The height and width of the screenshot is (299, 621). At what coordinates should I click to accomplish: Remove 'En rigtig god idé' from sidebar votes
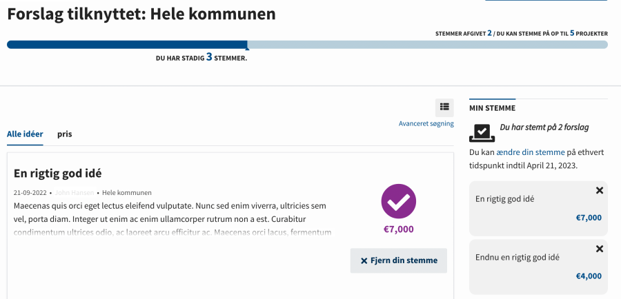(x=599, y=190)
